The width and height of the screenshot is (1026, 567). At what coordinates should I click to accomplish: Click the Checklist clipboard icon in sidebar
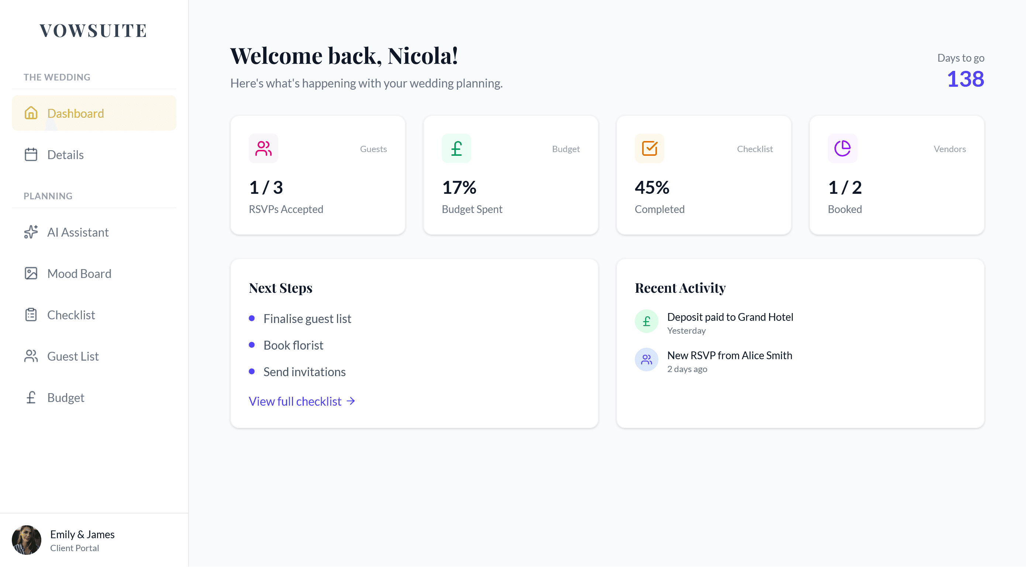[31, 315]
